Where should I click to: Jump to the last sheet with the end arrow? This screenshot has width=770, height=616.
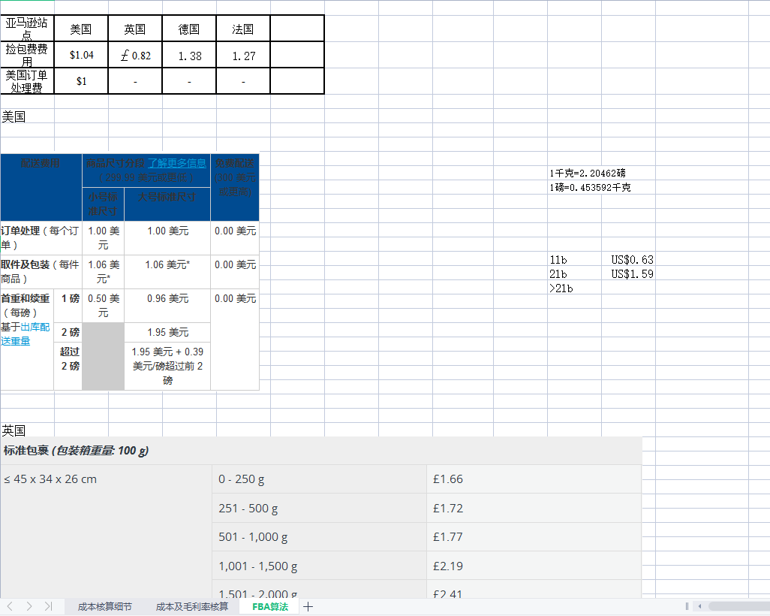(48, 607)
